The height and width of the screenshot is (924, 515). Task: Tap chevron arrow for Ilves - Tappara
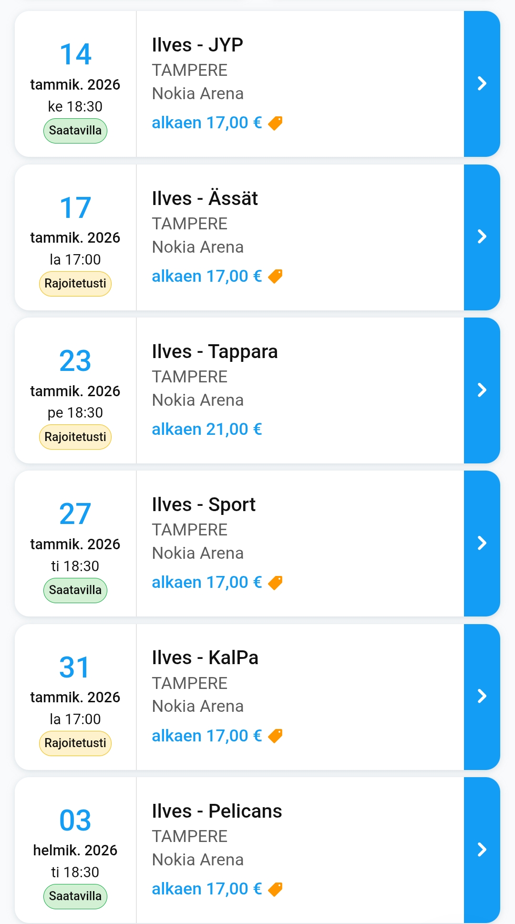coord(482,390)
